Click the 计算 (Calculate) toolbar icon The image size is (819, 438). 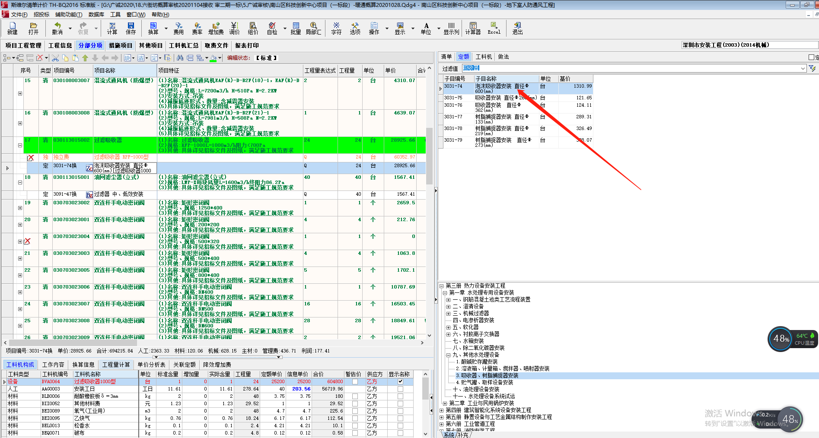click(x=112, y=29)
